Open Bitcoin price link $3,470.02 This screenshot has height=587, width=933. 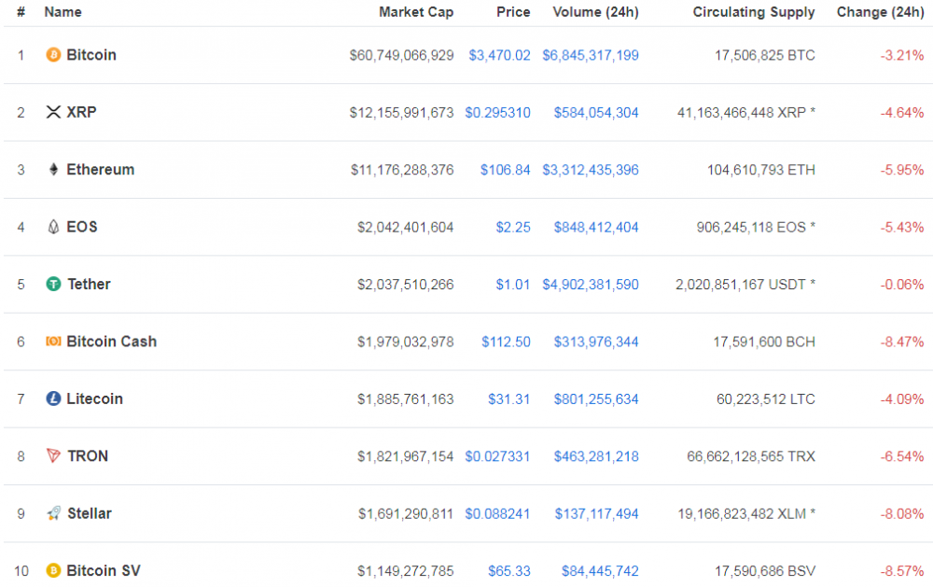click(x=499, y=55)
